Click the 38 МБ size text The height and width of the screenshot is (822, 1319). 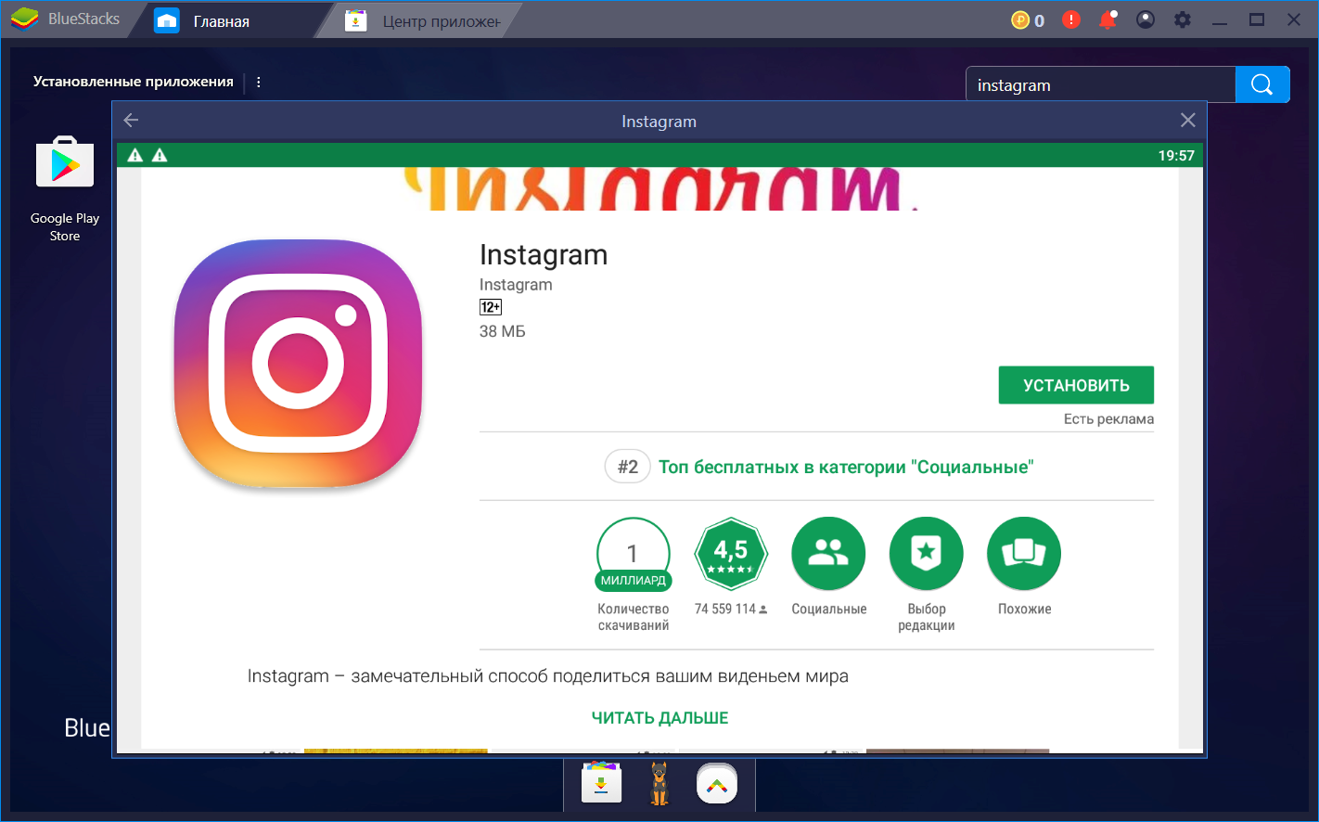click(503, 331)
